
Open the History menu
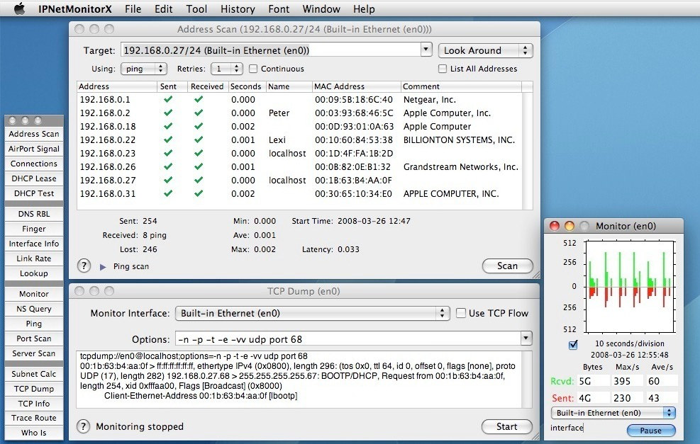click(238, 9)
